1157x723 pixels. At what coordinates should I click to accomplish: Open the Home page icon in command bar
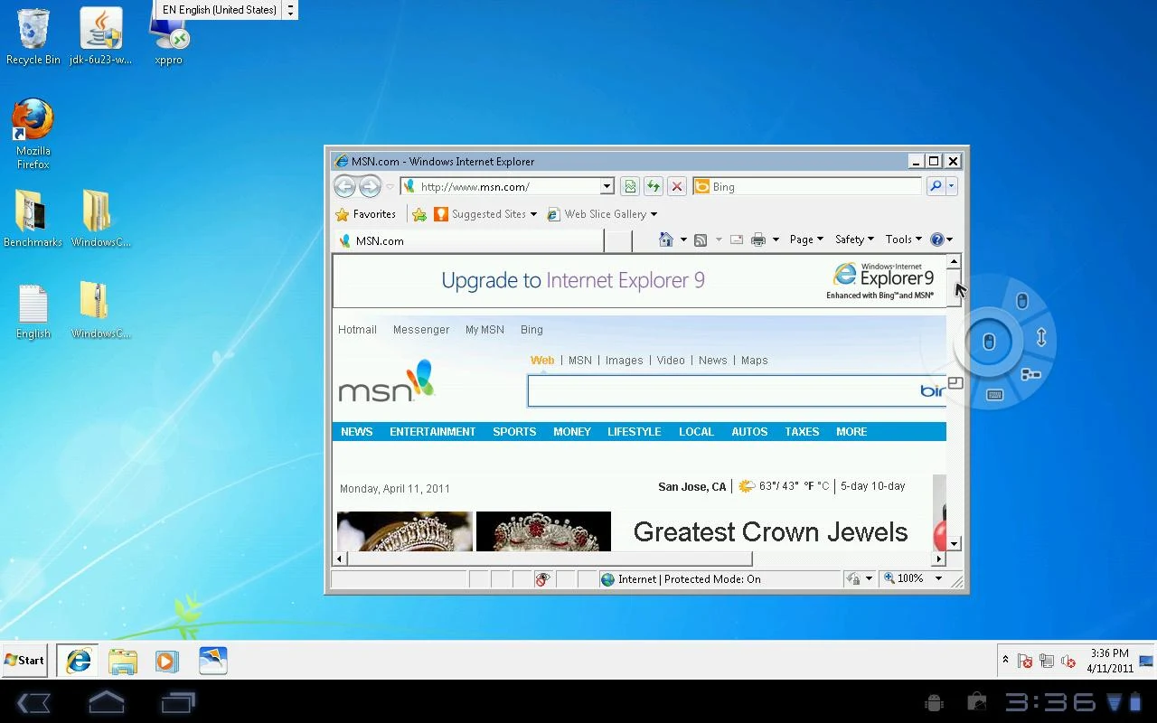click(x=666, y=239)
